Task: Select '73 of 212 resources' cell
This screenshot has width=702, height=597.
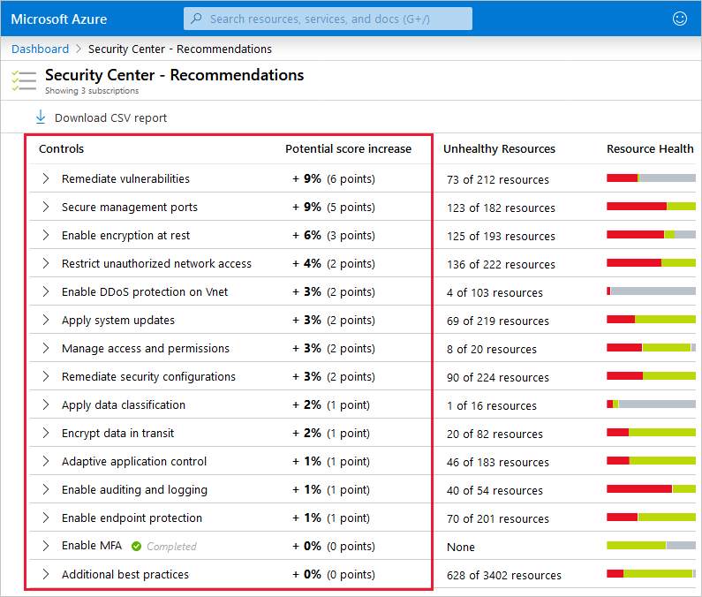Action: point(498,179)
